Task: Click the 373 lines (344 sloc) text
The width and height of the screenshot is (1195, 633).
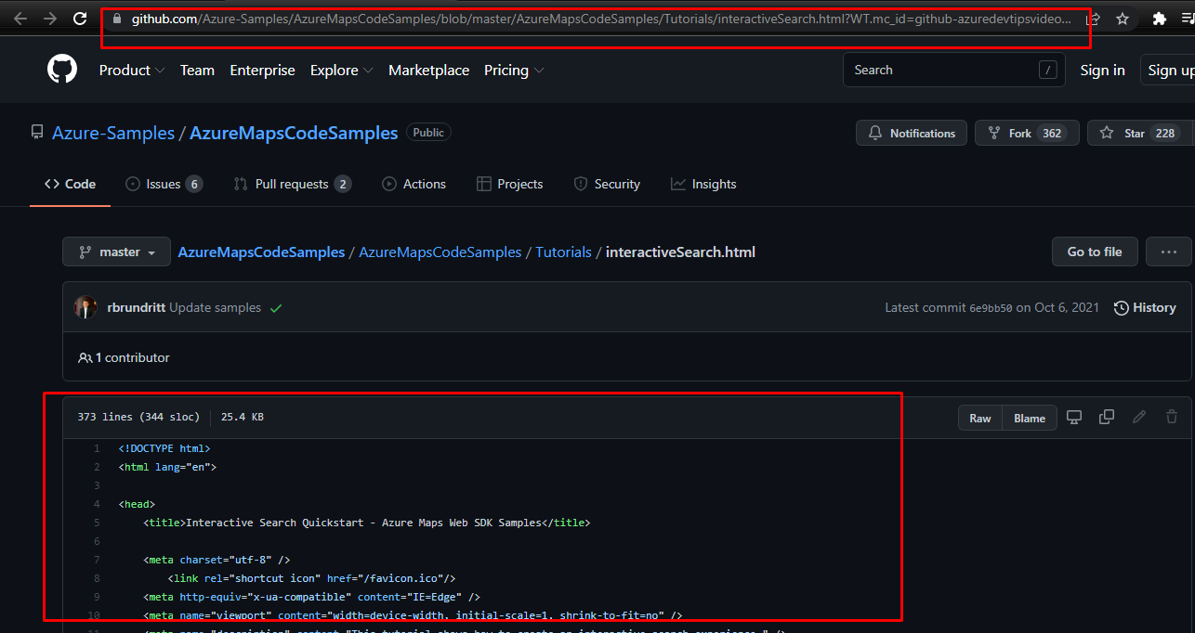Action: [138, 417]
